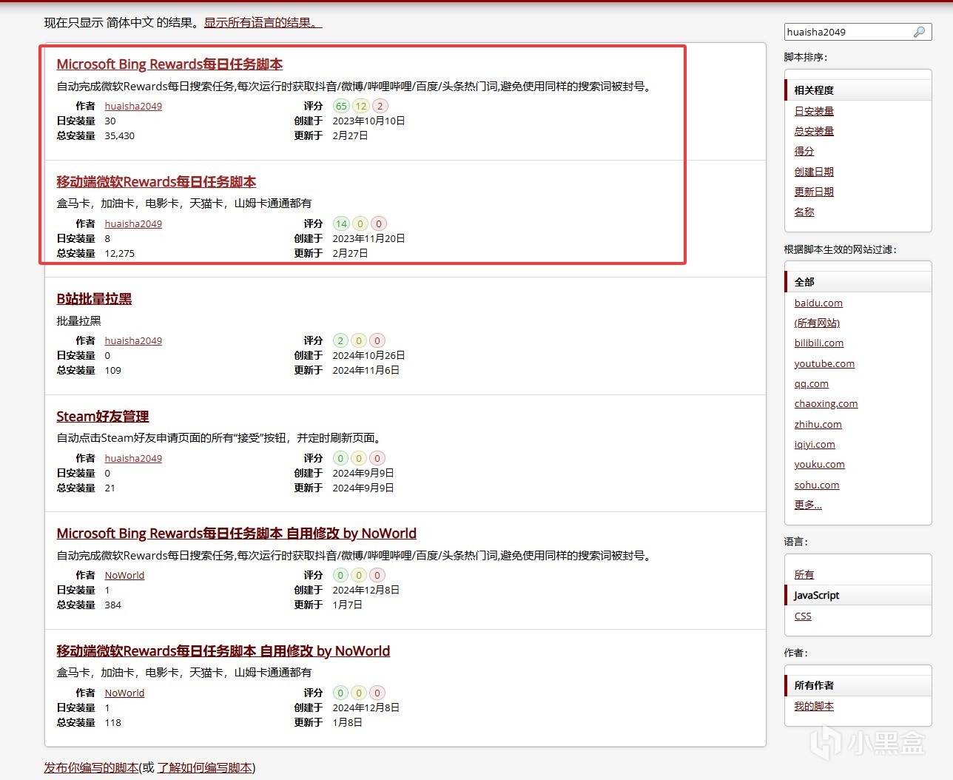The height and width of the screenshot is (780, 953).
Task: Sort scripts by 更新日期
Action: click(814, 192)
